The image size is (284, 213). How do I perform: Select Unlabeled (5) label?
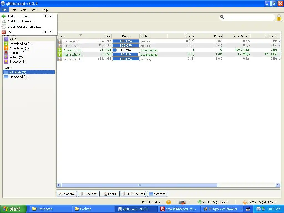point(29,77)
